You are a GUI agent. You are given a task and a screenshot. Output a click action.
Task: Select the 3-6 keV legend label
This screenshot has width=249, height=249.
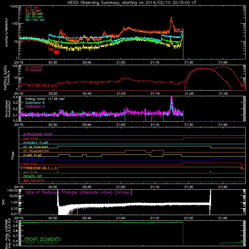point(32,7)
